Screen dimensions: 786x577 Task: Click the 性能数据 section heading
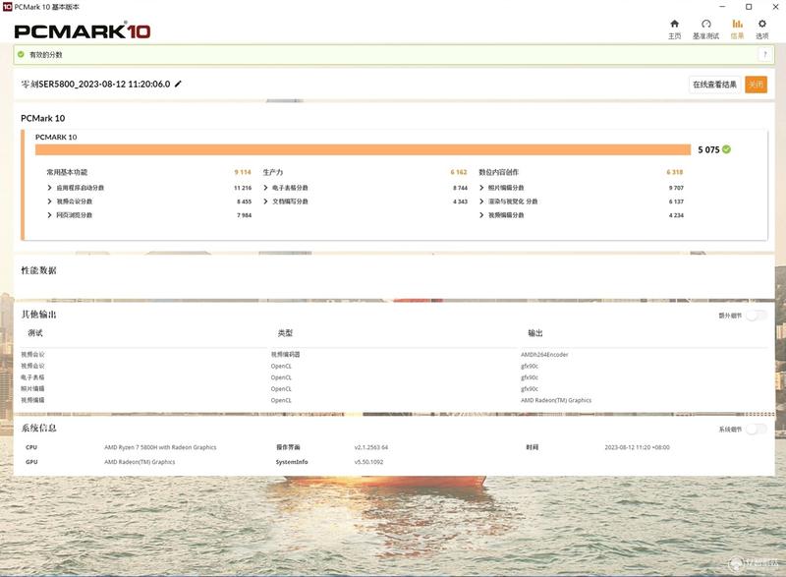38,270
